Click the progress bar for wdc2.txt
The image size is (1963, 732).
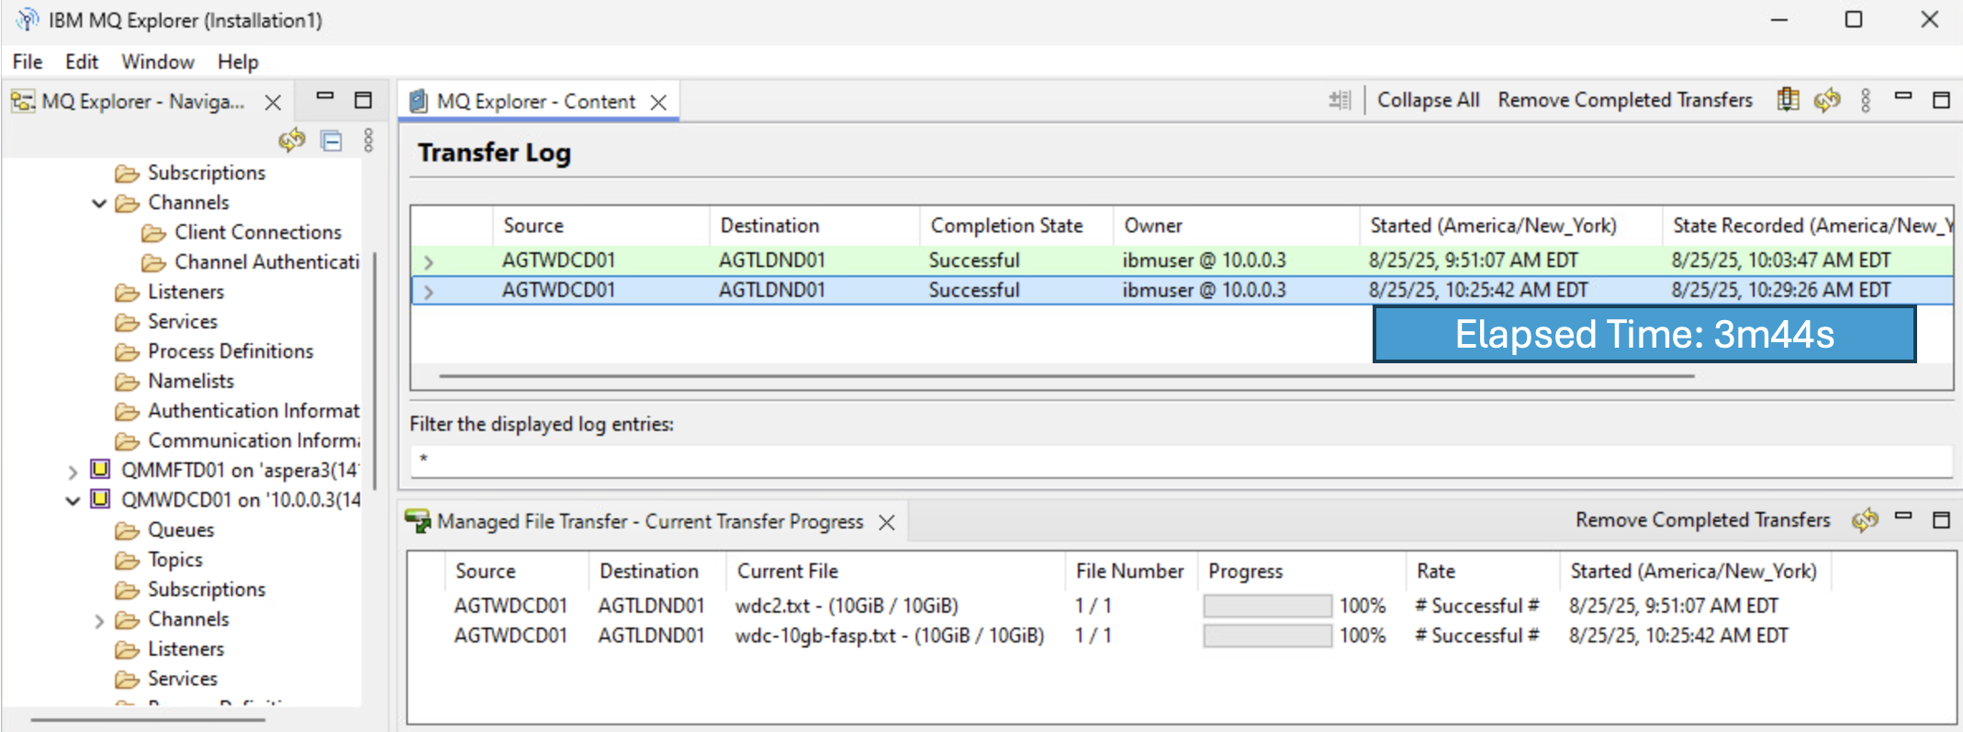1267,605
